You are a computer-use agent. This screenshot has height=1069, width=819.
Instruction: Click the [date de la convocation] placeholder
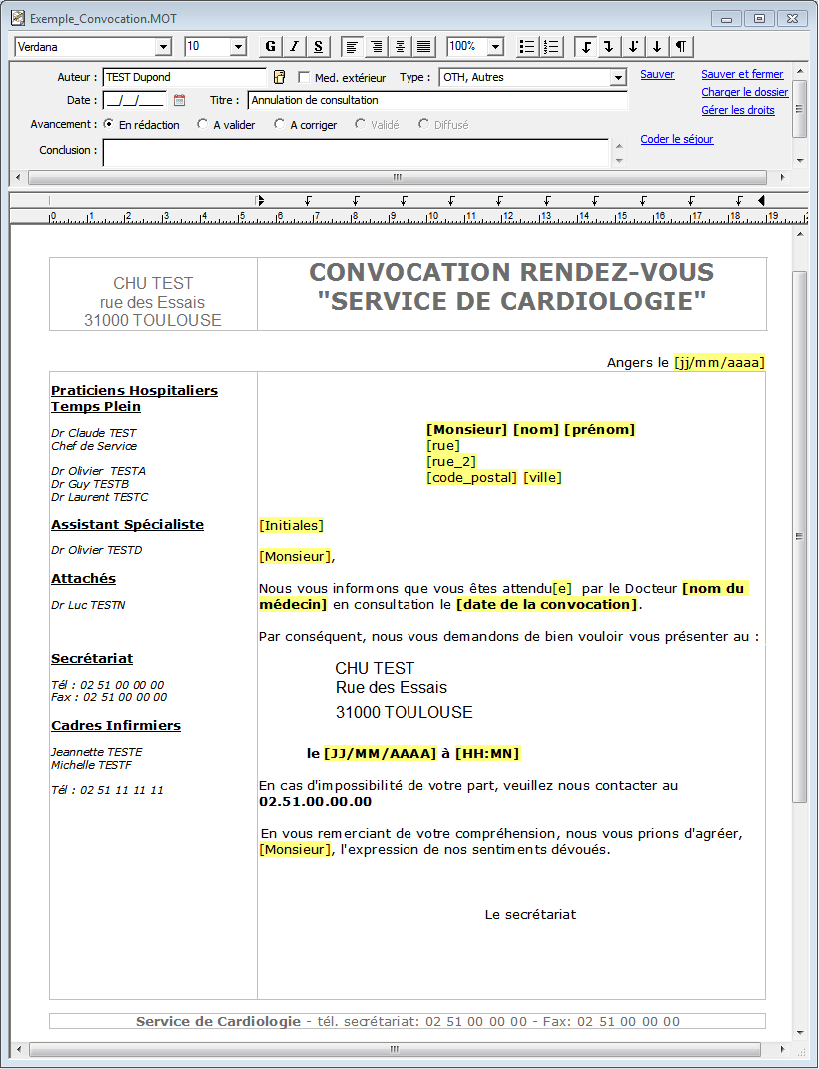[547, 604]
